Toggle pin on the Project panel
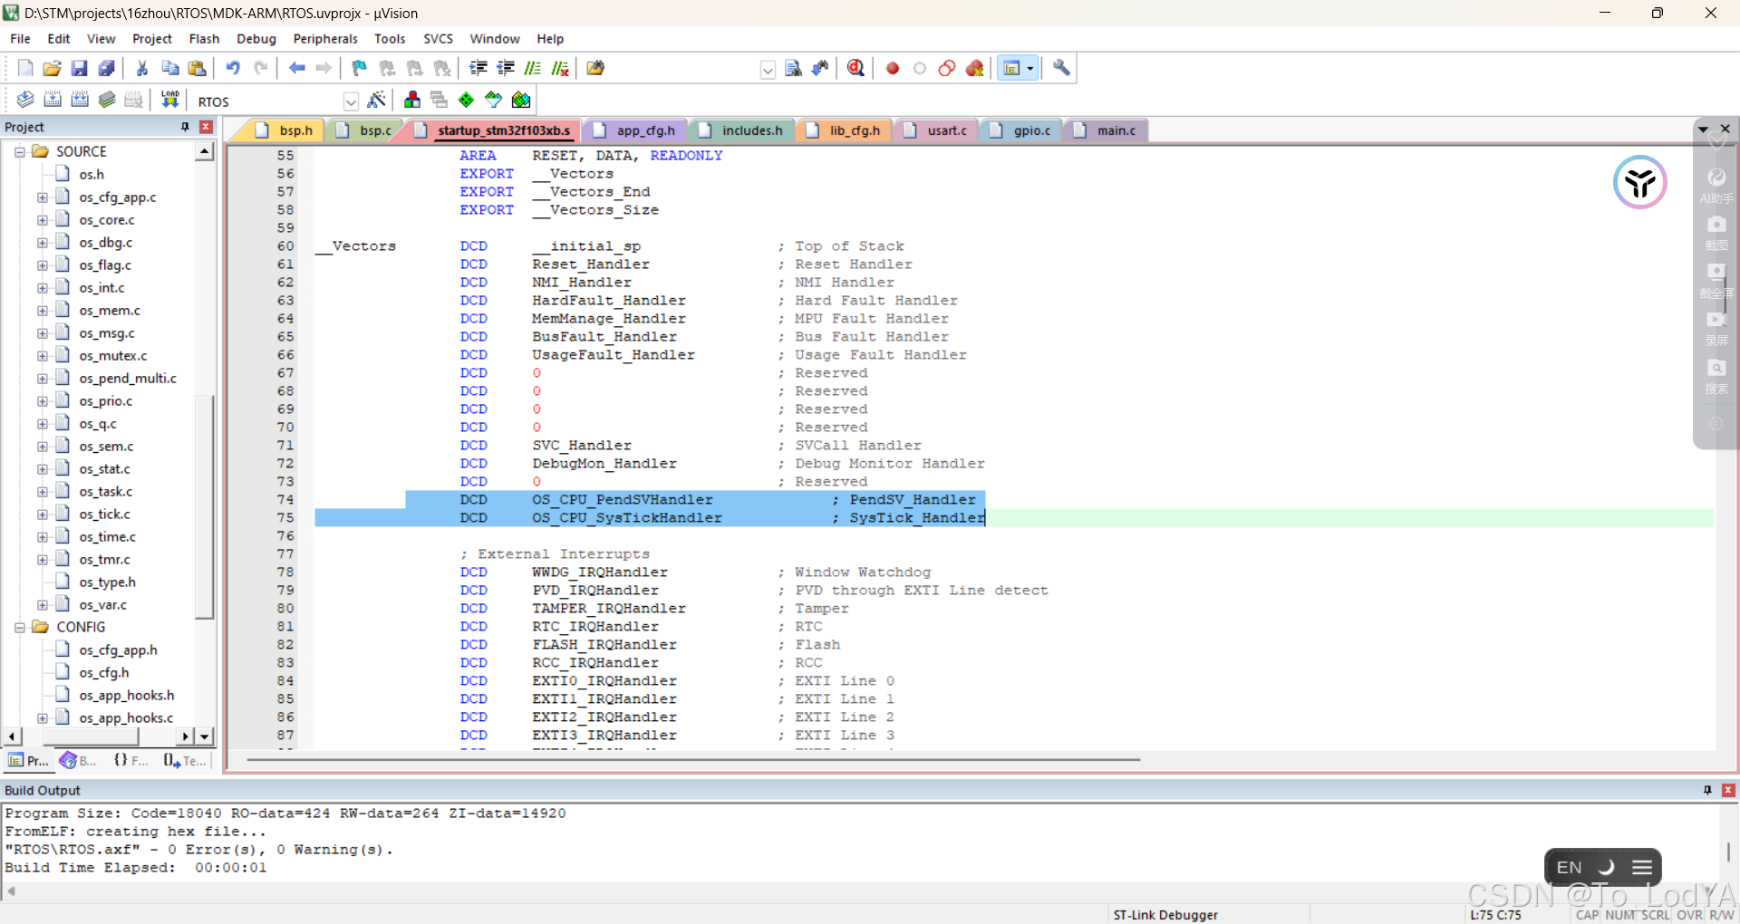 pyautogui.click(x=185, y=127)
